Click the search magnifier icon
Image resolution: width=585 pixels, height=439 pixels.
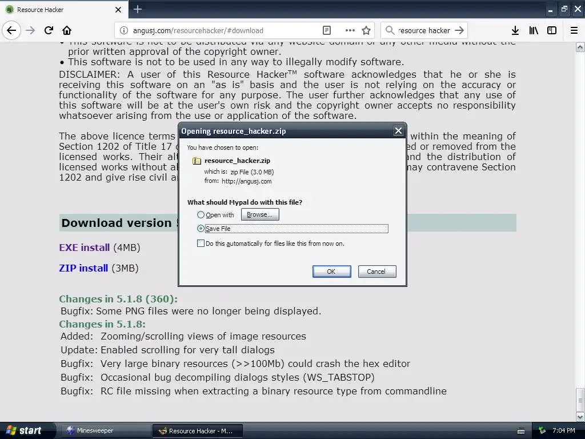390,30
